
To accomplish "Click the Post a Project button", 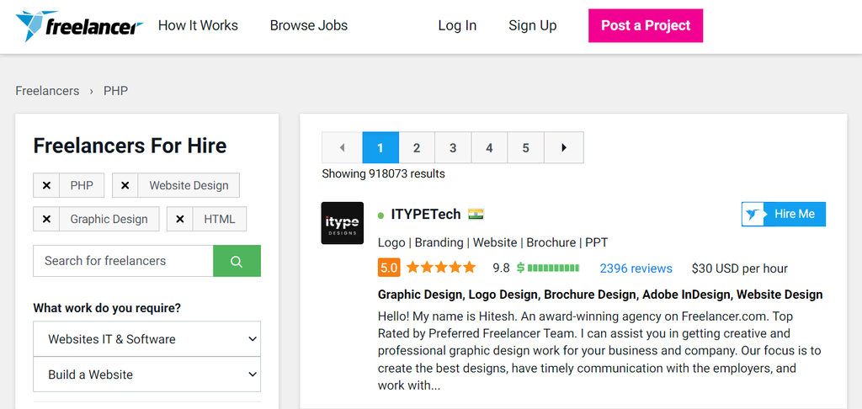I will 645,25.
